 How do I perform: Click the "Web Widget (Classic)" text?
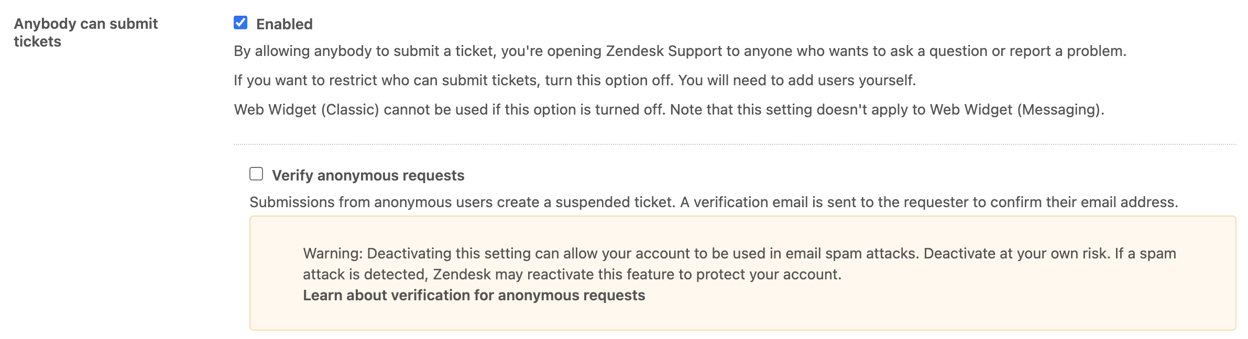click(306, 110)
